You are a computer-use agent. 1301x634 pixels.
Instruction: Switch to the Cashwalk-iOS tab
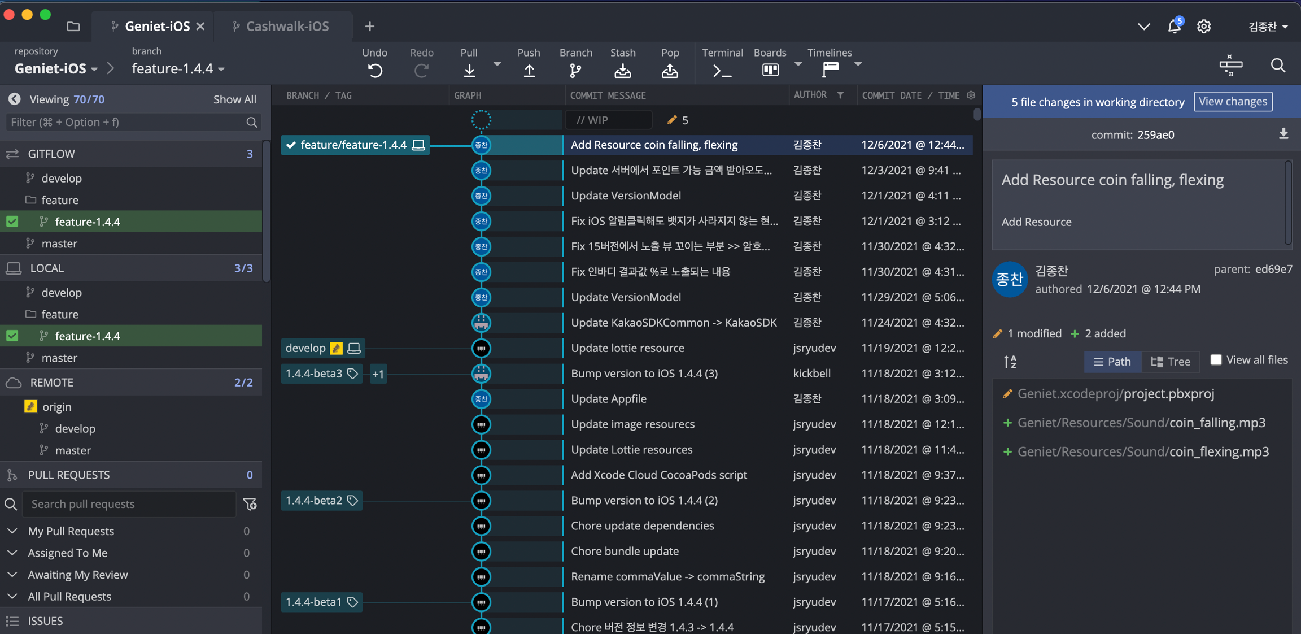pos(287,26)
